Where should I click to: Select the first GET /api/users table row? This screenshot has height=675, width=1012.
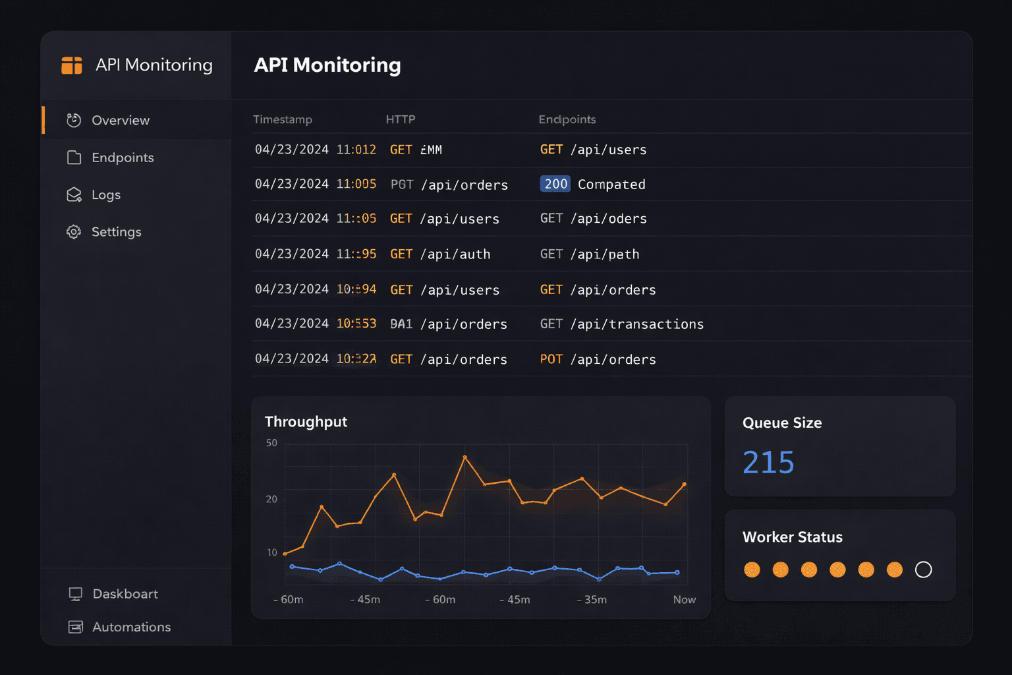593,150
